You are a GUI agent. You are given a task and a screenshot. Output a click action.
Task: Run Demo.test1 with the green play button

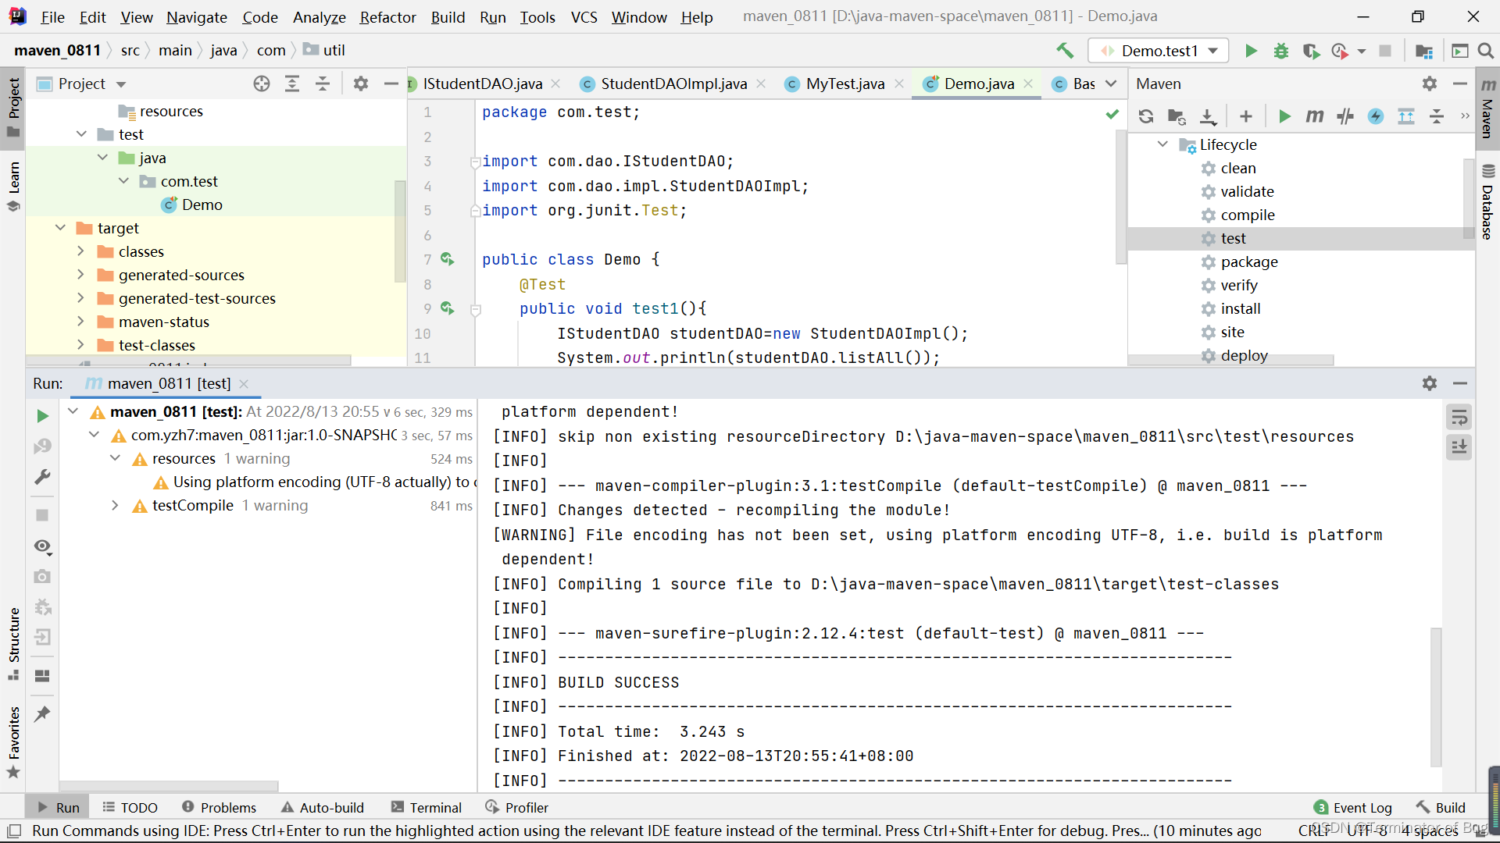[1251, 51]
